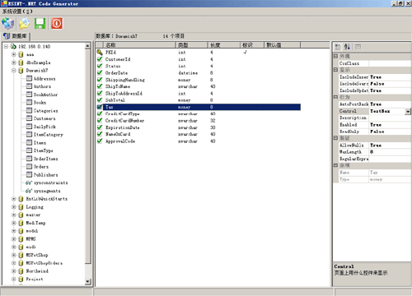Select the ExpirationDate row name
Viewport: 412px width, 296px height.
pyautogui.click(x=123, y=127)
